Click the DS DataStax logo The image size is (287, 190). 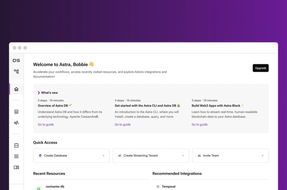pos(16,60)
